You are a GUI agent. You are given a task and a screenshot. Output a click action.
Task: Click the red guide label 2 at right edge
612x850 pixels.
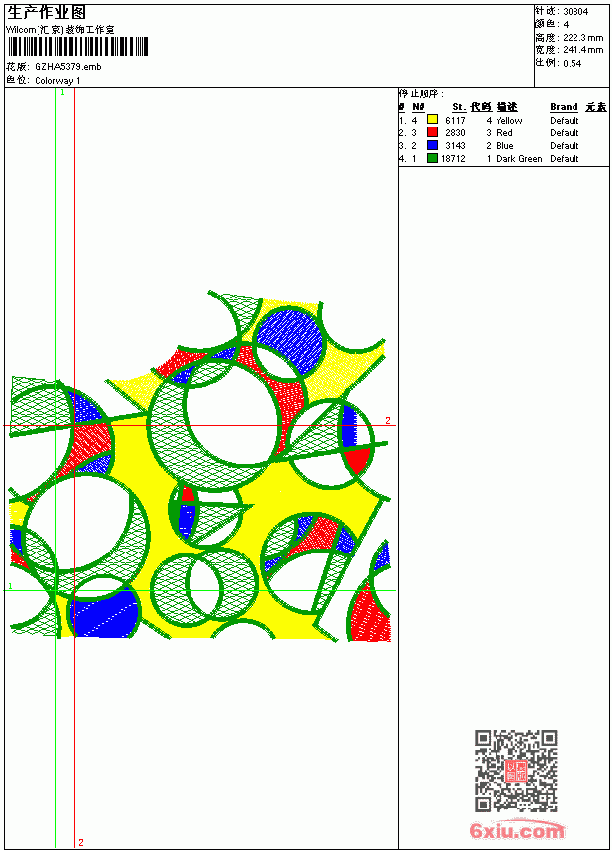388,421
